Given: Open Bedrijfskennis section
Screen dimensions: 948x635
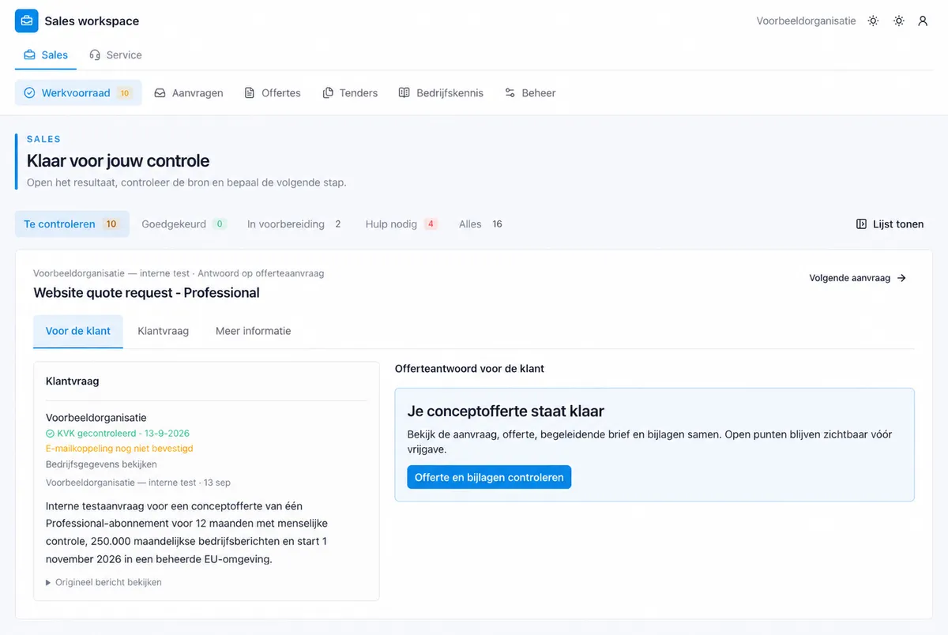Looking at the screenshot, I should tap(441, 92).
